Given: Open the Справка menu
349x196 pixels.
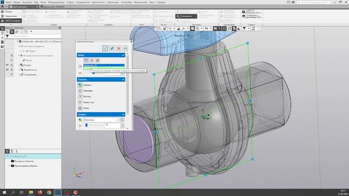Looking at the screenshot, I should tap(161, 2).
